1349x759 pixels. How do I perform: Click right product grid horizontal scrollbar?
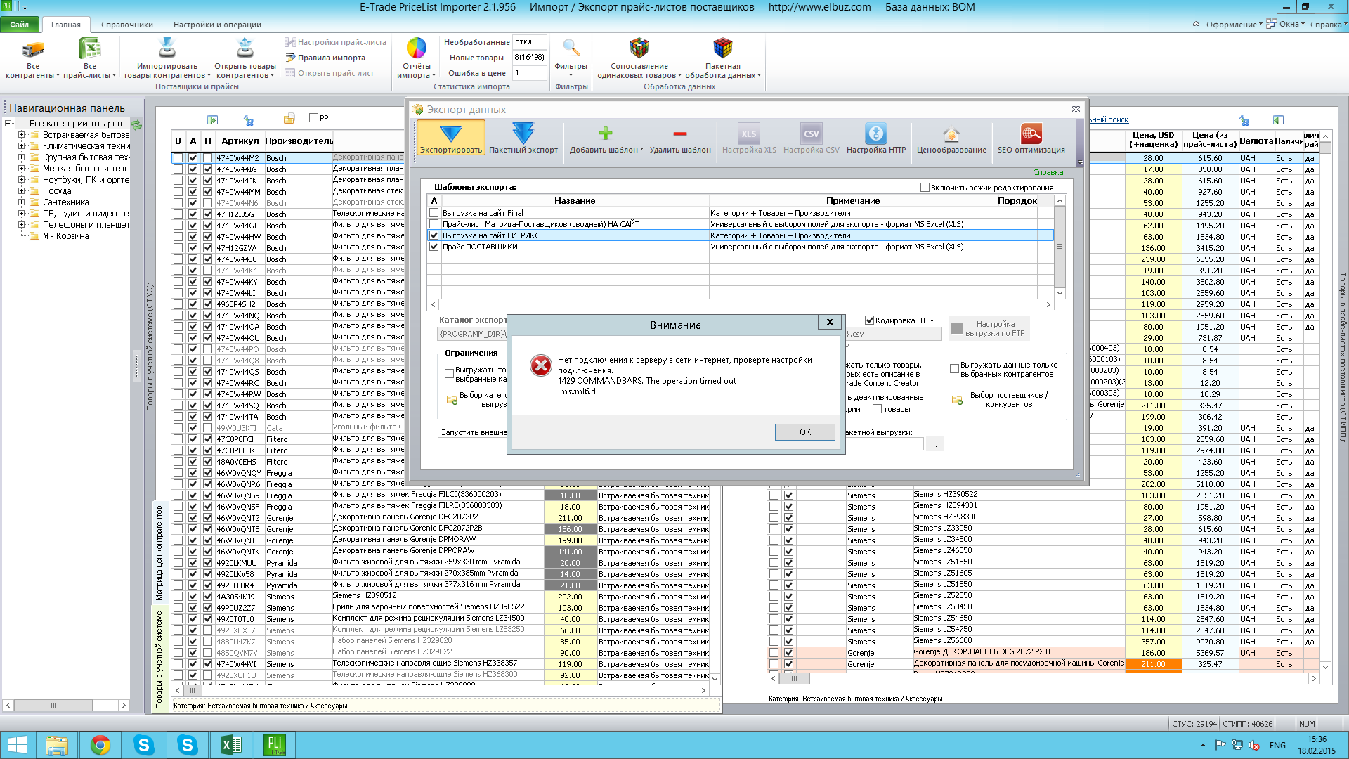pyautogui.click(x=1044, y=679)
